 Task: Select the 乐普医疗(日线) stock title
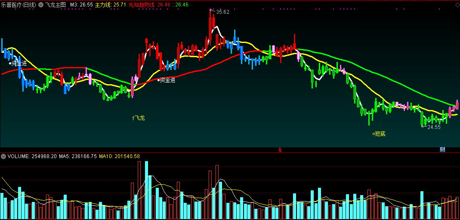pos(19,5)
